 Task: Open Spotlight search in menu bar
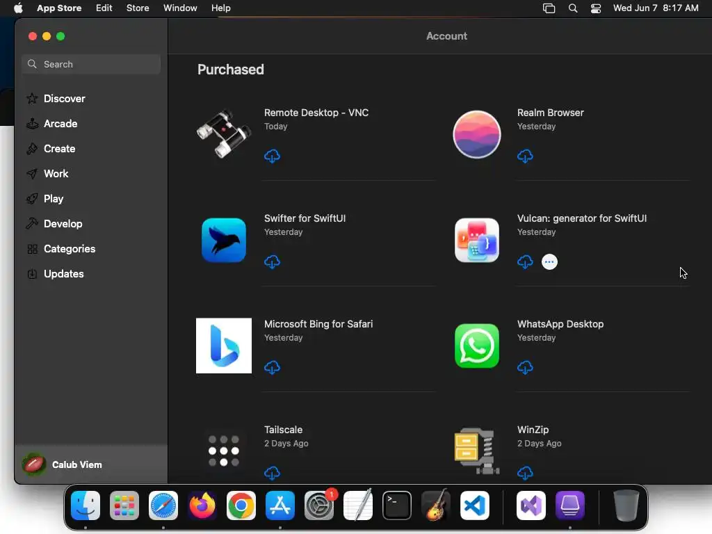[x=573, y=8]
